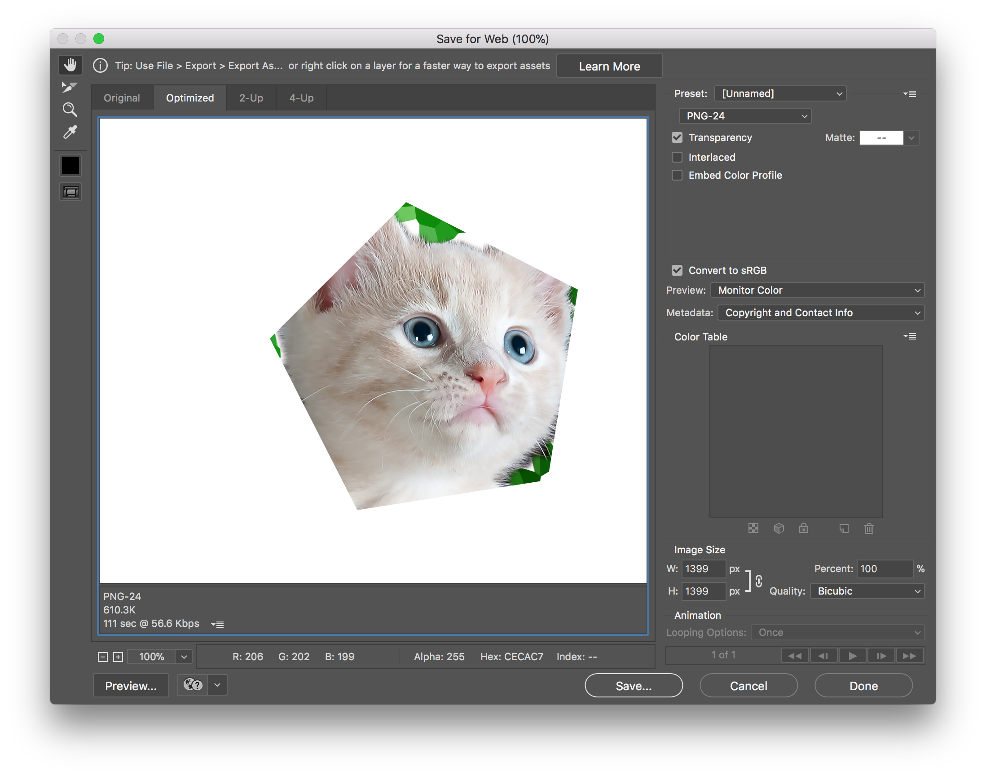Select the Zoom tool
Viewport: 986px width, 776px height.
[x=70, y=110]
